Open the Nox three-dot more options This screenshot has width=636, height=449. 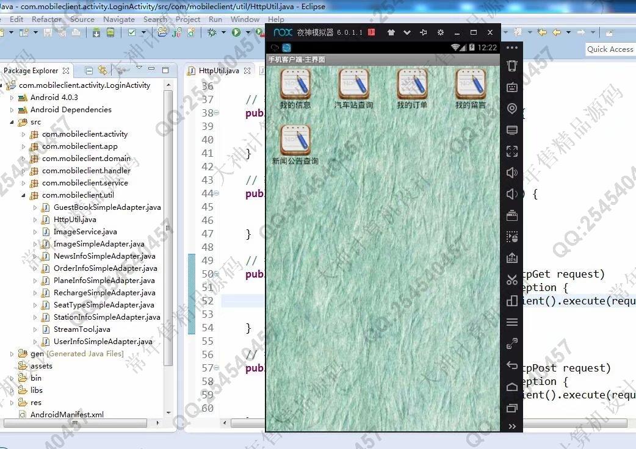coord(512,48)
